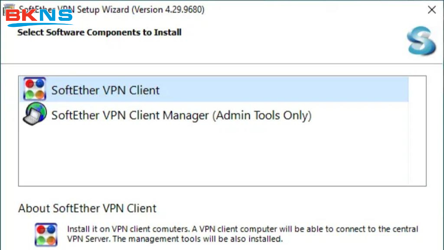Select the SoftEther VPN Client component label
This screenshot has width=444, height=250.
(x=105, y=90)
